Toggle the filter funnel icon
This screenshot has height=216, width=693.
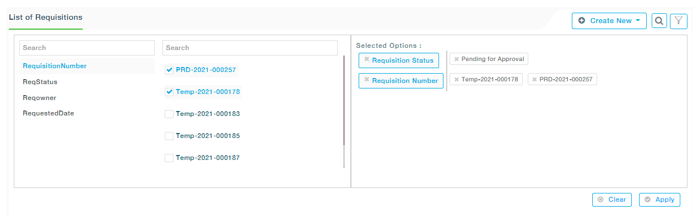(x=679, y=21)
